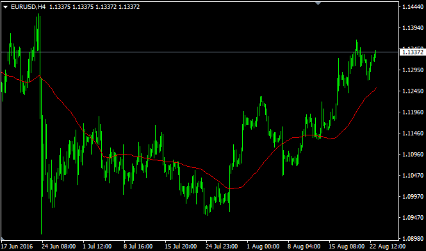The width and height of the screenshot is (426, 251).
Task: Click the OHLC values 1.13375 1.13375 1.13372 1.13372
Action: [x=95, y=7]
